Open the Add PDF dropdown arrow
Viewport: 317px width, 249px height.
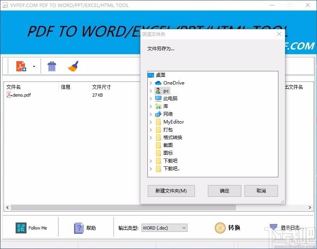[x=34, y=66]
